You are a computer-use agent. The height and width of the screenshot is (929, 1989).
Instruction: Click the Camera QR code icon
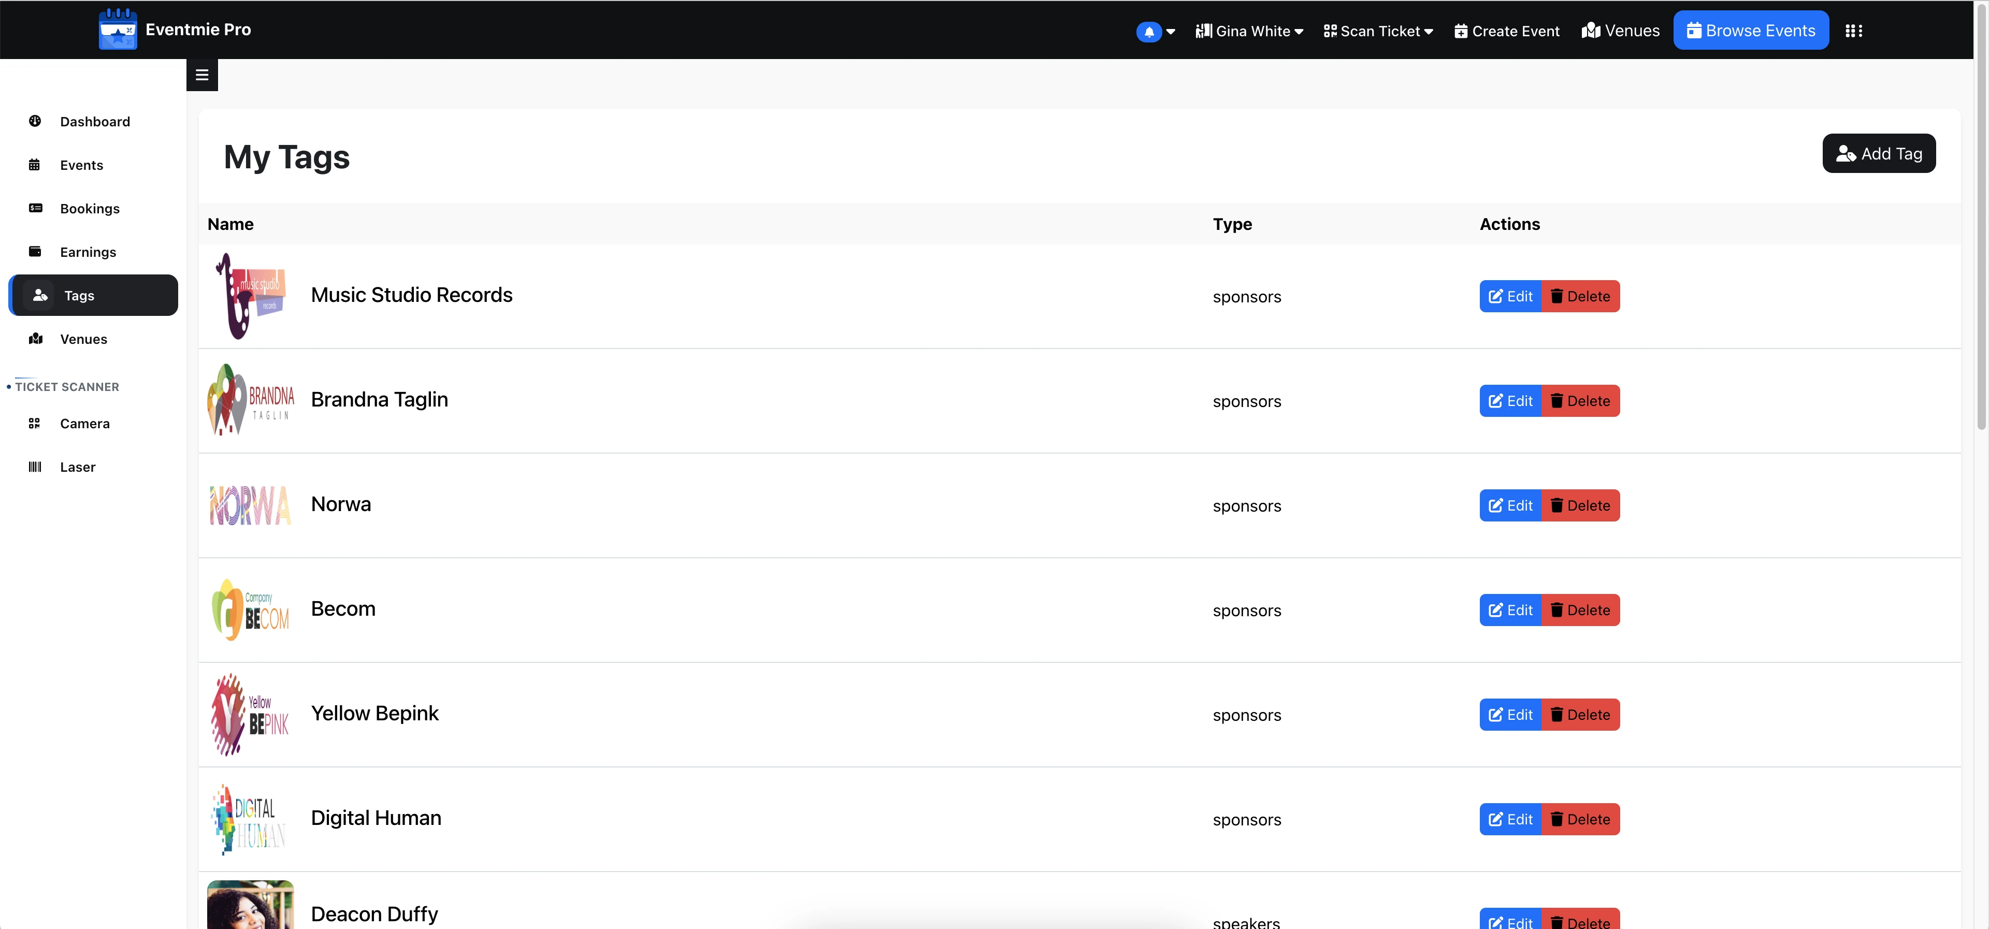(x=34, y=423)
